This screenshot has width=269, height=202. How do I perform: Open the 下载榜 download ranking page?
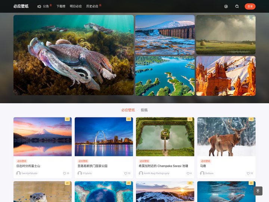61,6
